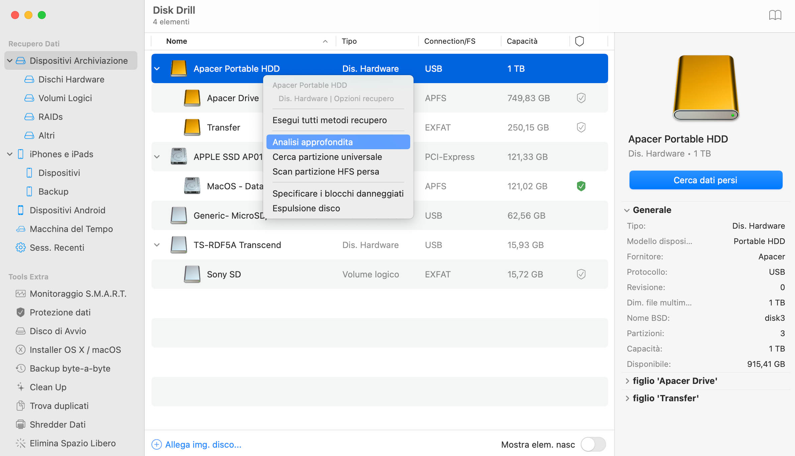Open Sess. Recenti gear item
Image resolution: width=795 pixels, height=456 pixels.
pos(21,248)
